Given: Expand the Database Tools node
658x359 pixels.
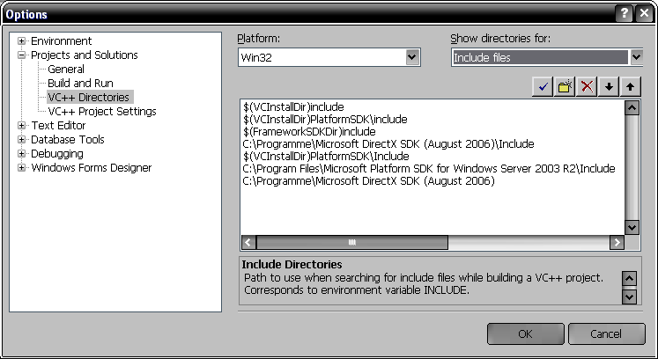Looking at the screenshot, I should [22, 140].
